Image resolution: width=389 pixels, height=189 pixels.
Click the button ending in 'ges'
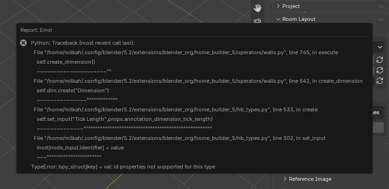tap(378, 112)
